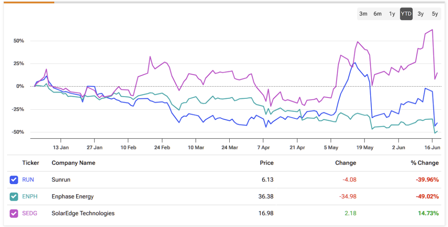Sort table by Ticker column header
Image resolution: width=448 pixels, height=227 pixels.
31,163
